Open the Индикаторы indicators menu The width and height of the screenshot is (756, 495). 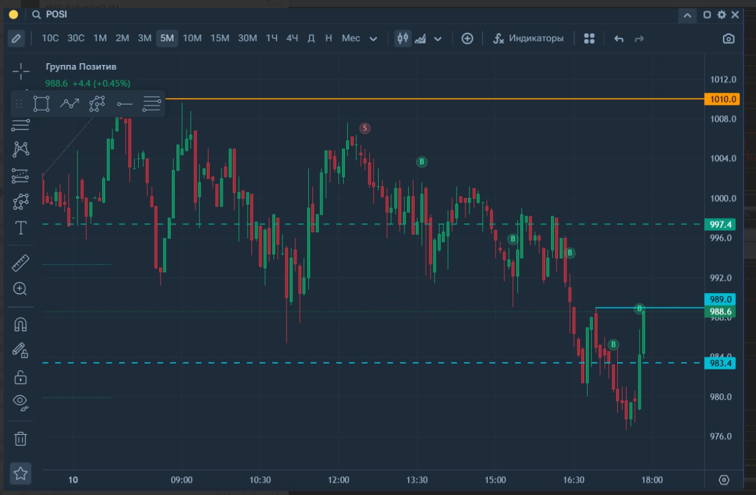coord(528,38)
